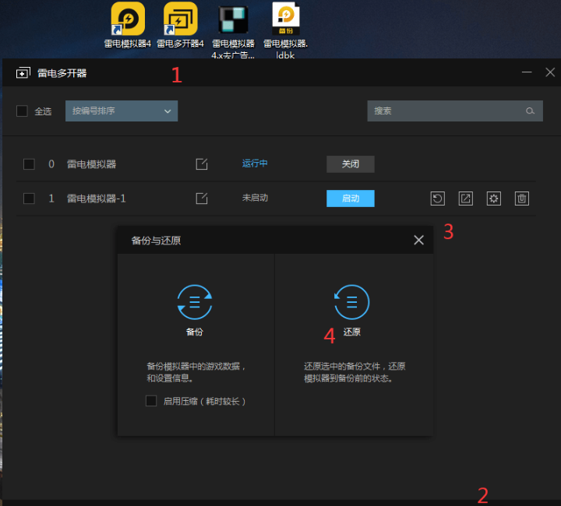Click the 备份 backup circular icon
The width and height of the screenshot is (561, 506).
[x=194, y=303]
